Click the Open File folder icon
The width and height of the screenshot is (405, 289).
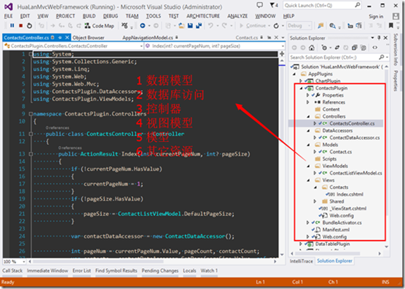click(x=181, y=26)
